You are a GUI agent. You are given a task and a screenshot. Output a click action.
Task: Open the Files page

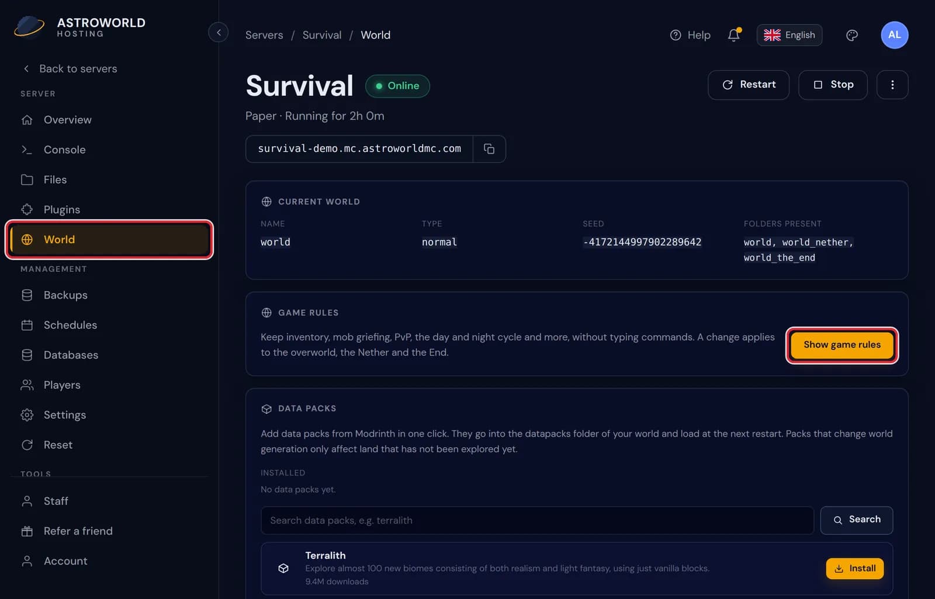(x=109, y=179)
